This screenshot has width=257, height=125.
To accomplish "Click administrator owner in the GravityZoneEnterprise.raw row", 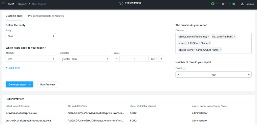I will pos(200,113).
